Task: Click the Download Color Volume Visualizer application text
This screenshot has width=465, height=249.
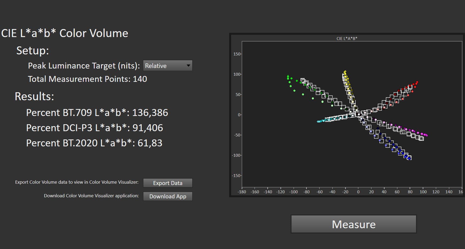Action: (x=91, y=196)
